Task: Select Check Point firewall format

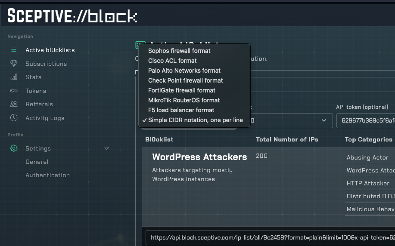Action: [x=185, y=80]
